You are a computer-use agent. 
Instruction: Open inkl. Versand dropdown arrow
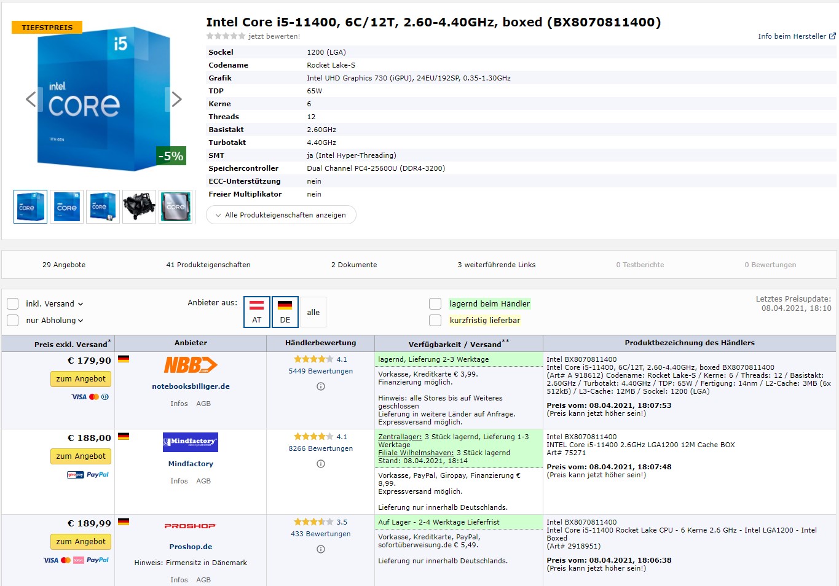[x=81, y=304]
